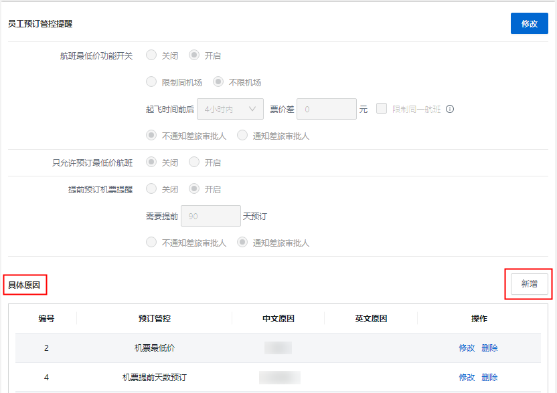Select 不通知差旅审批人 under advance booking reminder
Viewport: 557px width, 393px height.
click(x=151, y=243)
